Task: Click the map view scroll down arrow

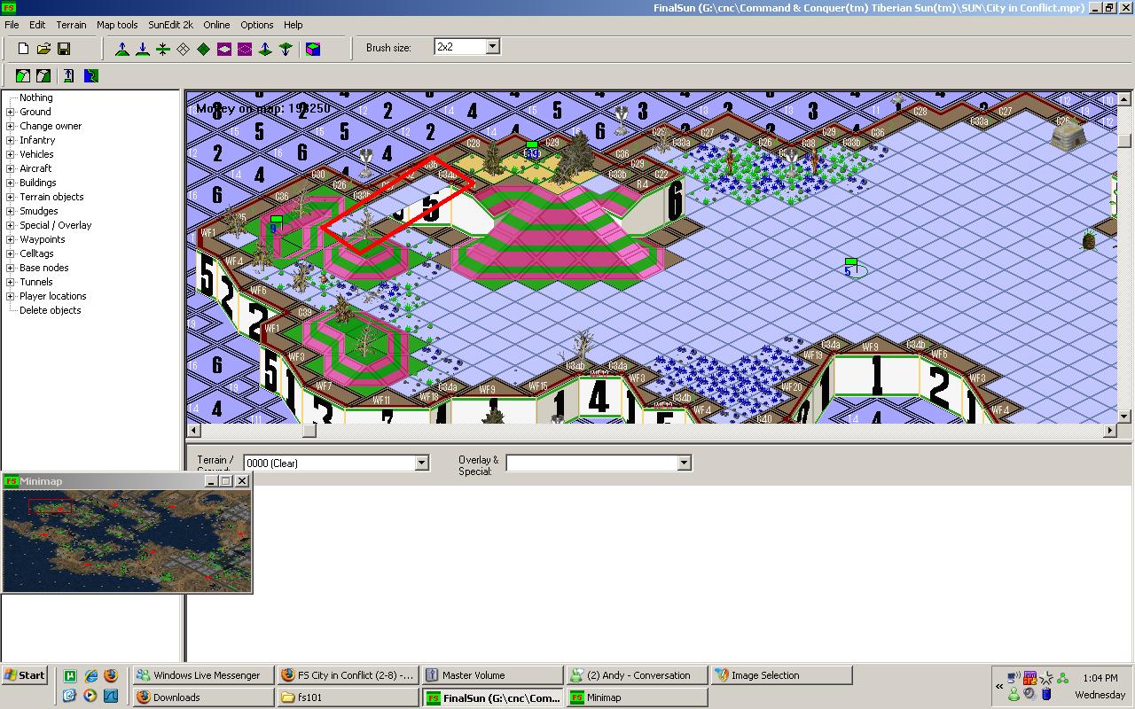Action: (1124, 416)
